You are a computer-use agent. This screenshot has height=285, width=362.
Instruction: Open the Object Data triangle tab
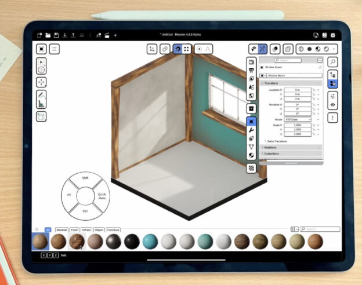pos(251,147)
